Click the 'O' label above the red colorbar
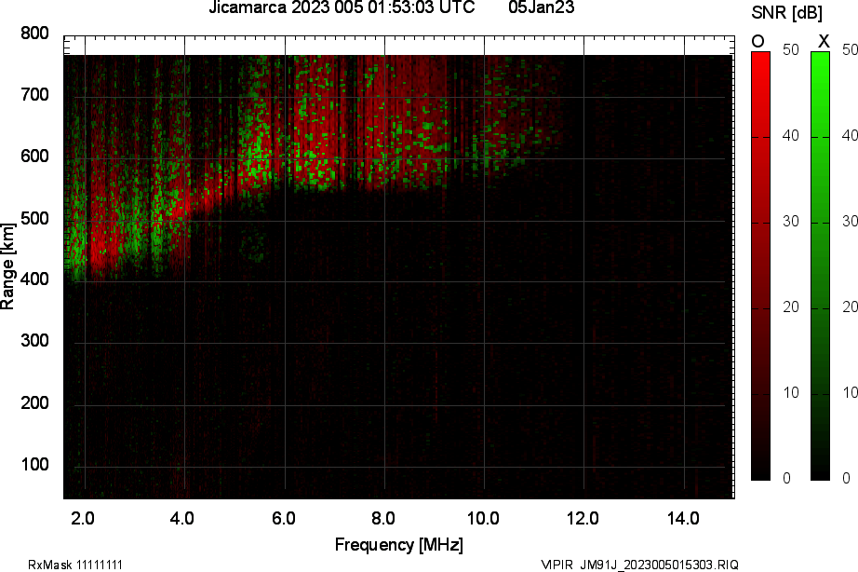The image size is (858, 572). pos(757,41)
